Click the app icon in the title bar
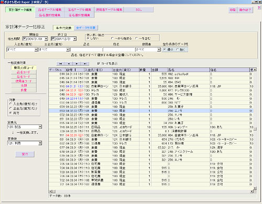 click(x=2, y=2)
